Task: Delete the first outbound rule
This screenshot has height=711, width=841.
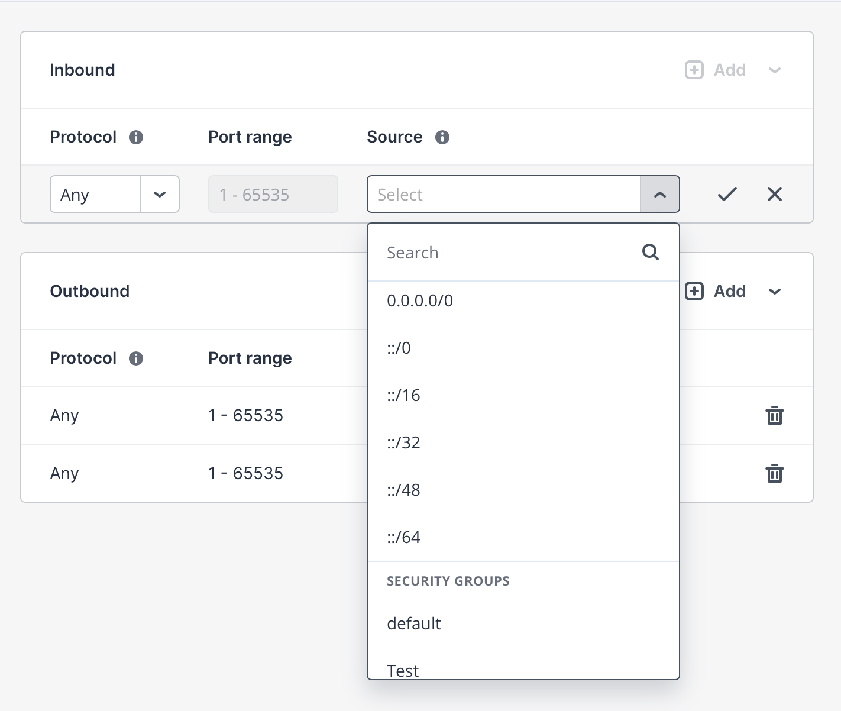Action: 774,416
